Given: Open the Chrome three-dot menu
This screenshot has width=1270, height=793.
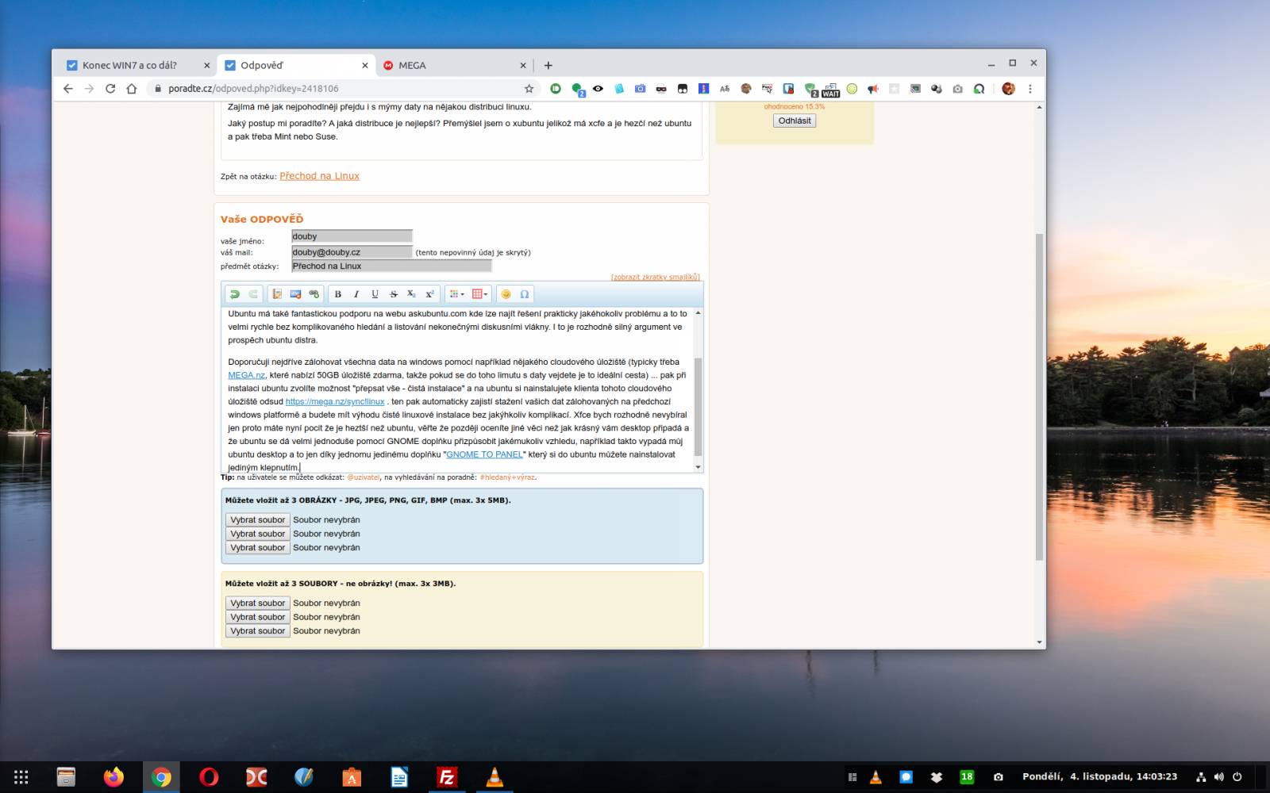Looking at the screenshot, I should coord(1030,89).
